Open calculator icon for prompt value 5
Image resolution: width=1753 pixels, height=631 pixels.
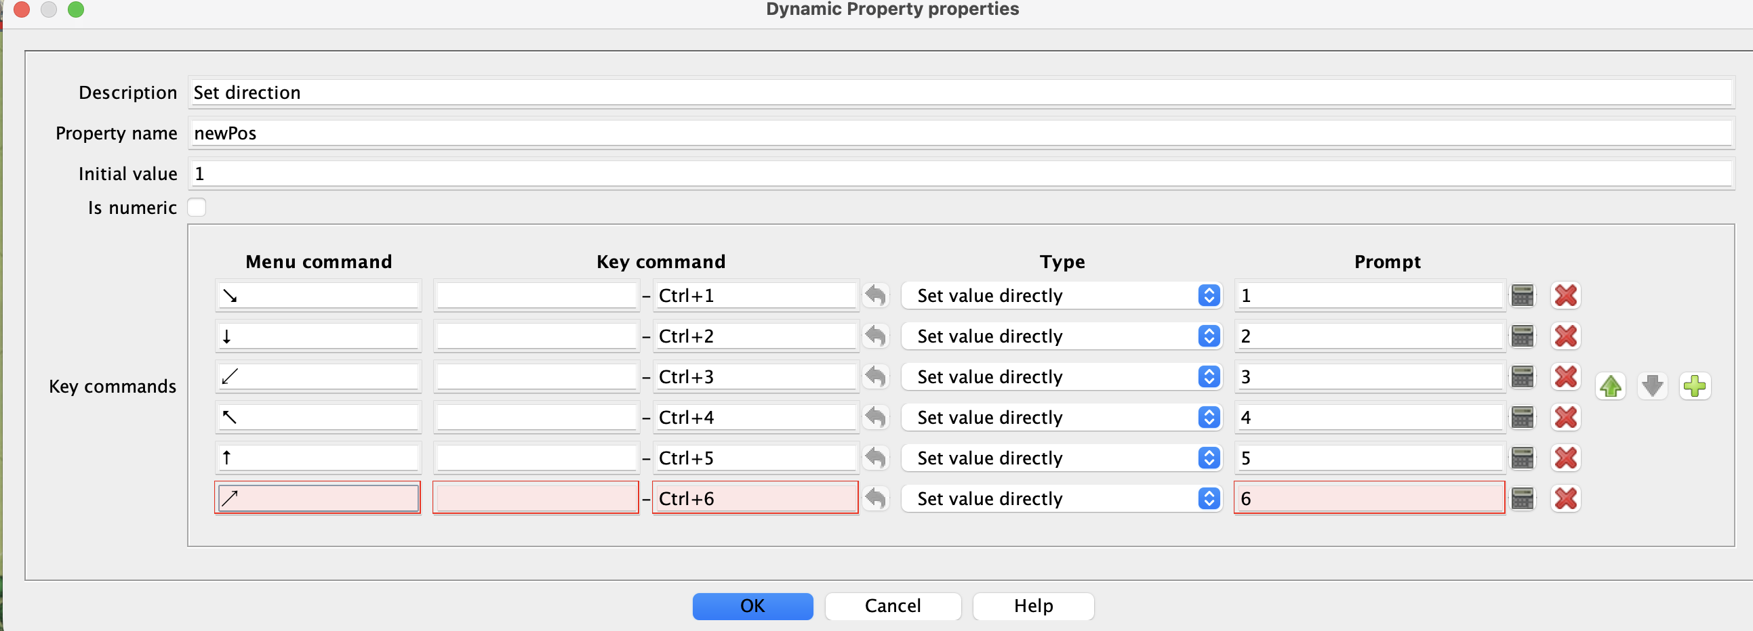pyautogui.click(x=1523, y=458)
